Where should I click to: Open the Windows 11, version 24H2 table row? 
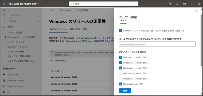tap(81, 77)
